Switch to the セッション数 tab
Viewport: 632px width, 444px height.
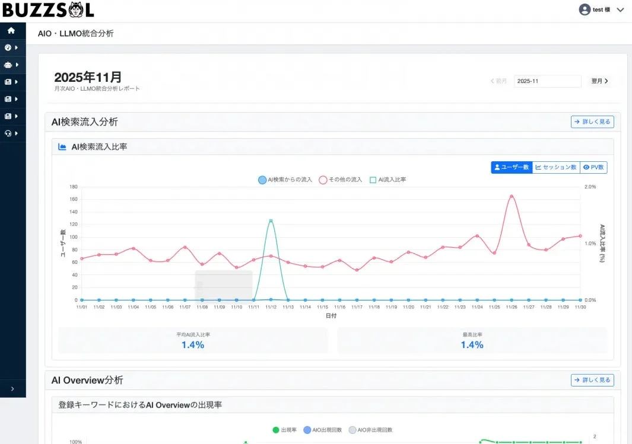(556, 167)
